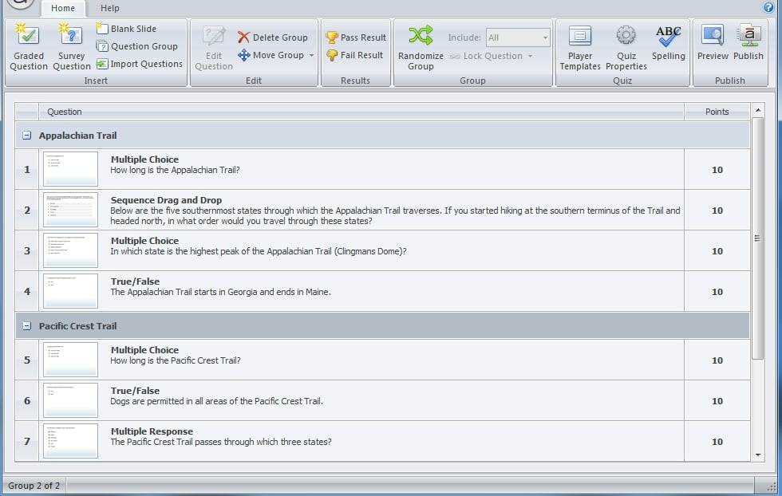Add a Survey Question
This screenshot has width=782, height=496.
tap(71, 47)
